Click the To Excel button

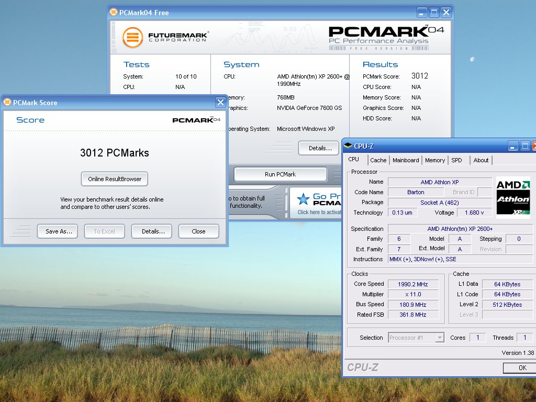pos(105,231)
